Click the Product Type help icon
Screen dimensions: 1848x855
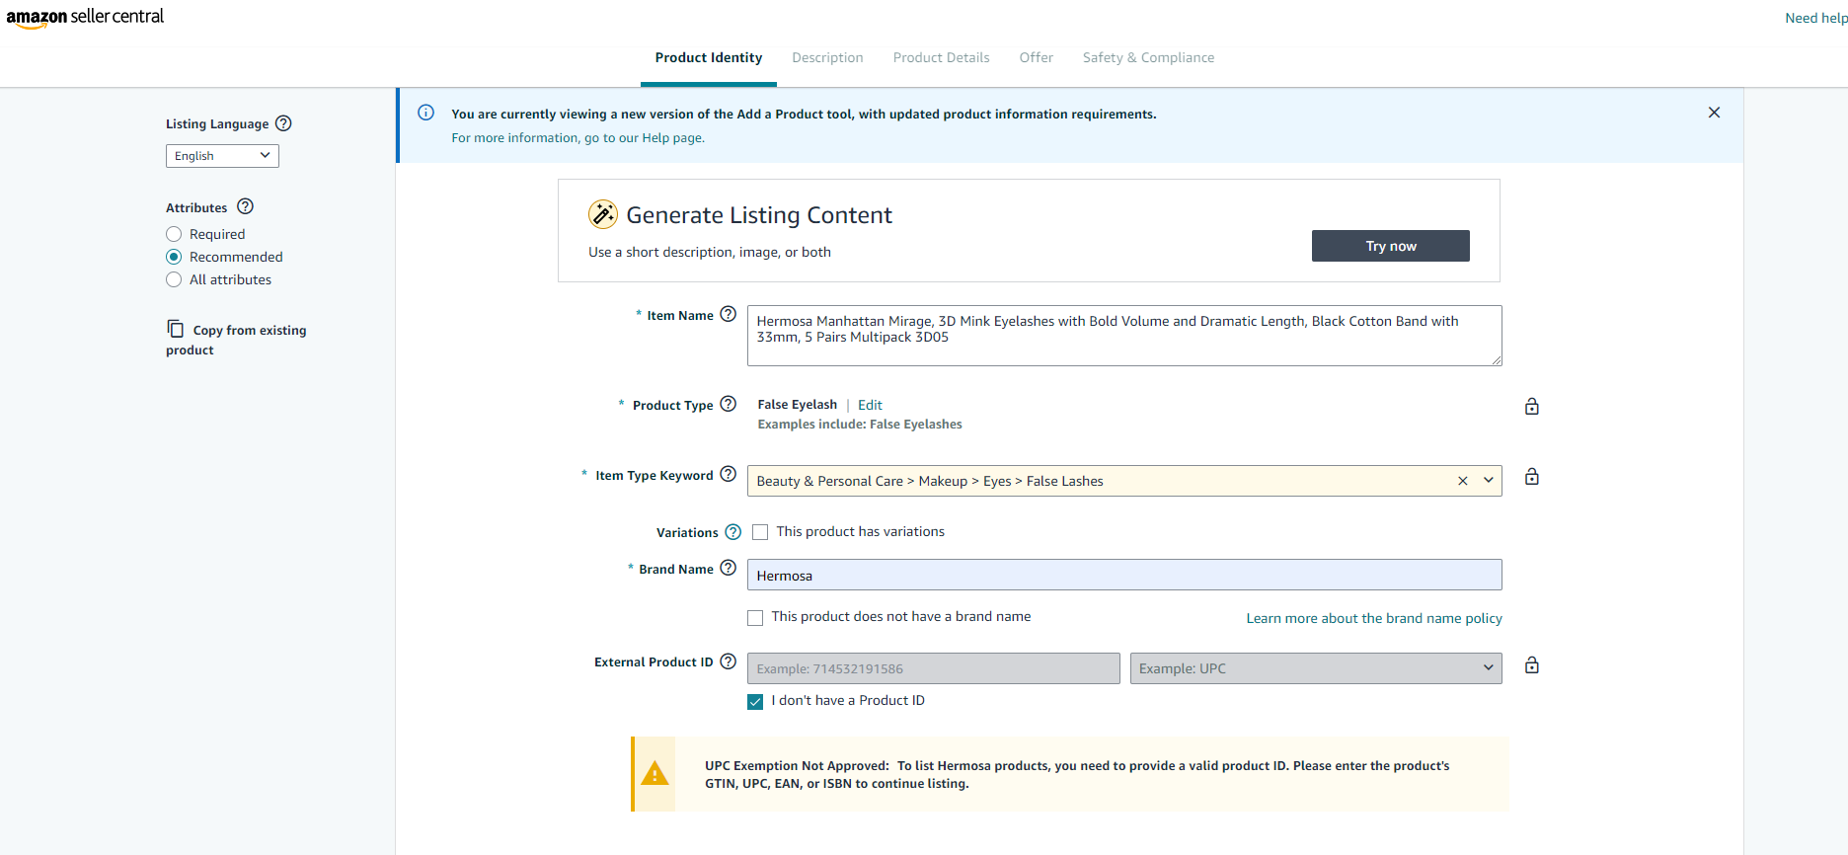(729, 404)
